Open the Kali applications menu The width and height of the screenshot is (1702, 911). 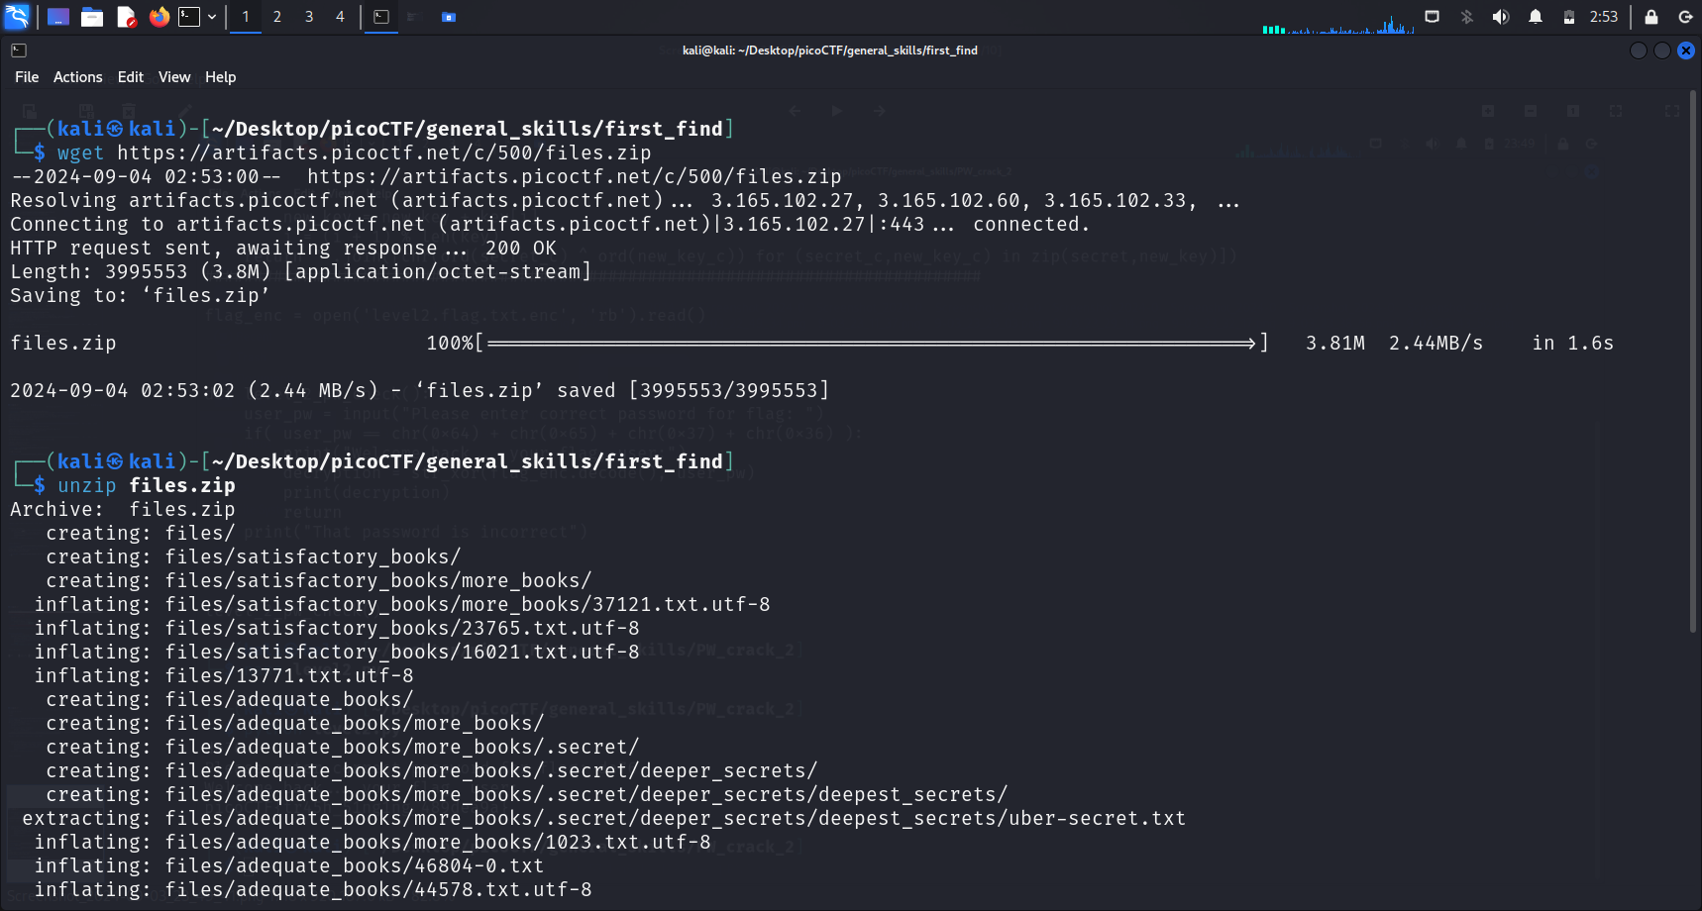(17, 17)
